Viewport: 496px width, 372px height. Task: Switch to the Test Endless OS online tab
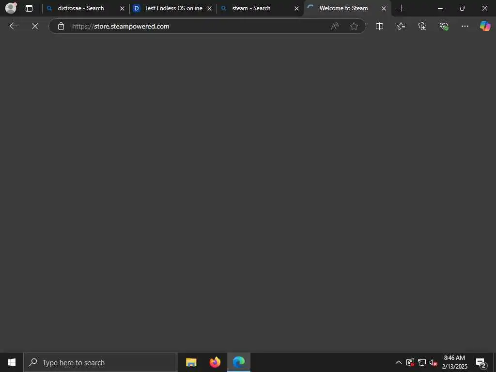coord(173,8)
